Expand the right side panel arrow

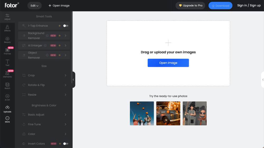(263, 80)
